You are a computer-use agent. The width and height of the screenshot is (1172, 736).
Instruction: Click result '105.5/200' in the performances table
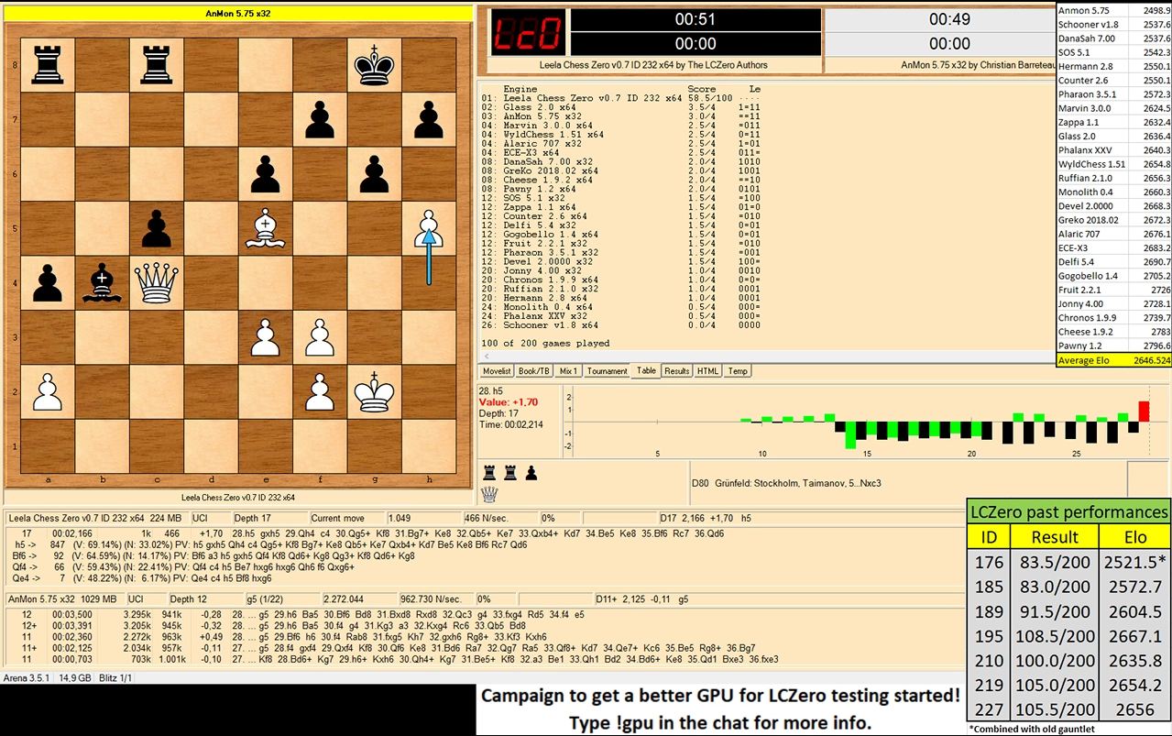(1055, 709)
